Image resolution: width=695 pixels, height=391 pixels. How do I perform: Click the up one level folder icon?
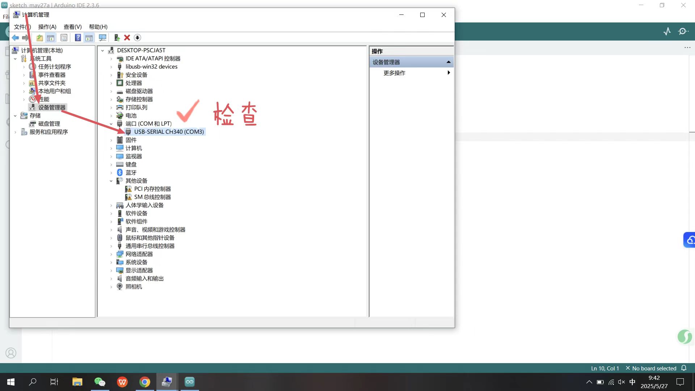(39, 38)
